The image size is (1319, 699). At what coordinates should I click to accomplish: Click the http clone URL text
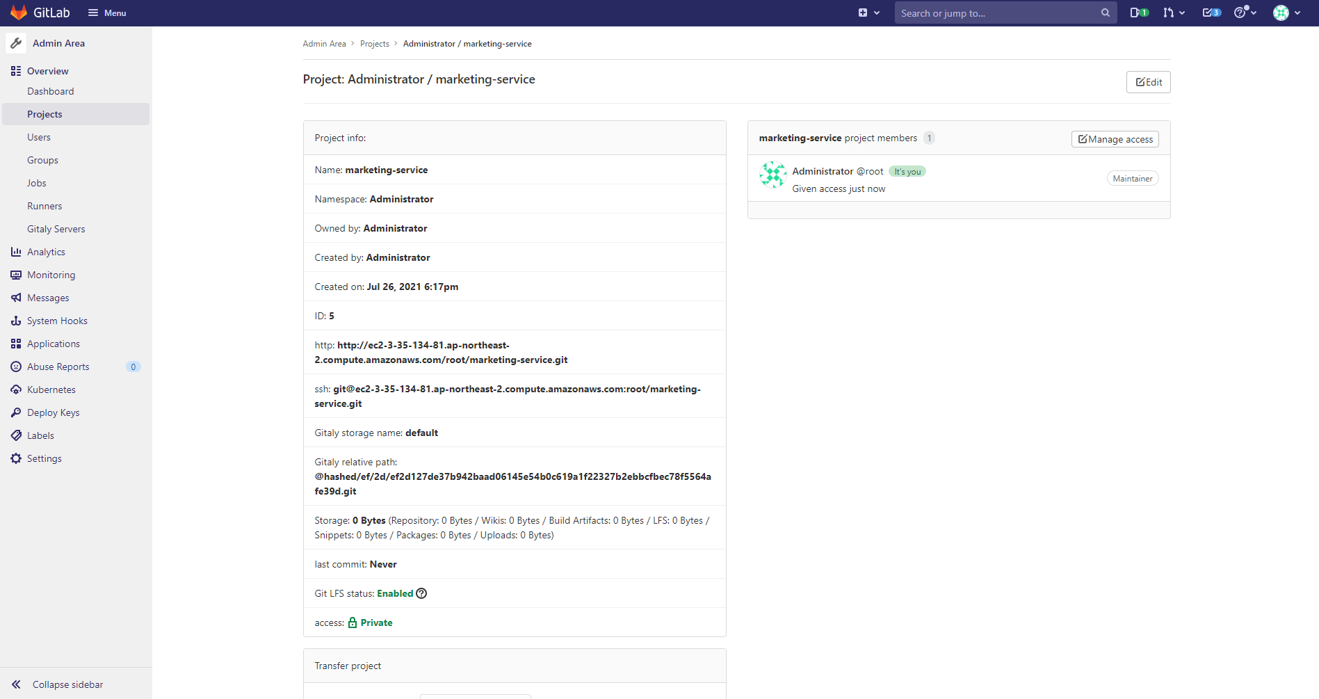pos(441,353)
